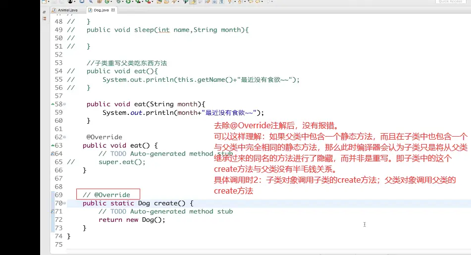Viewport: 471px width, 255px height.
Task: Click the restore view icon in left sidebar
Action: pos(44,12)
